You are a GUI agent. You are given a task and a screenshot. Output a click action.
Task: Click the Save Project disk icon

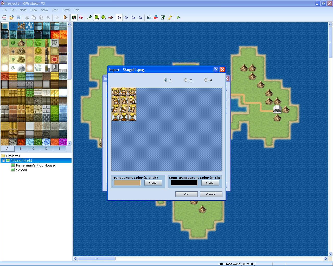pyautogui.click(x=18, y=17)
